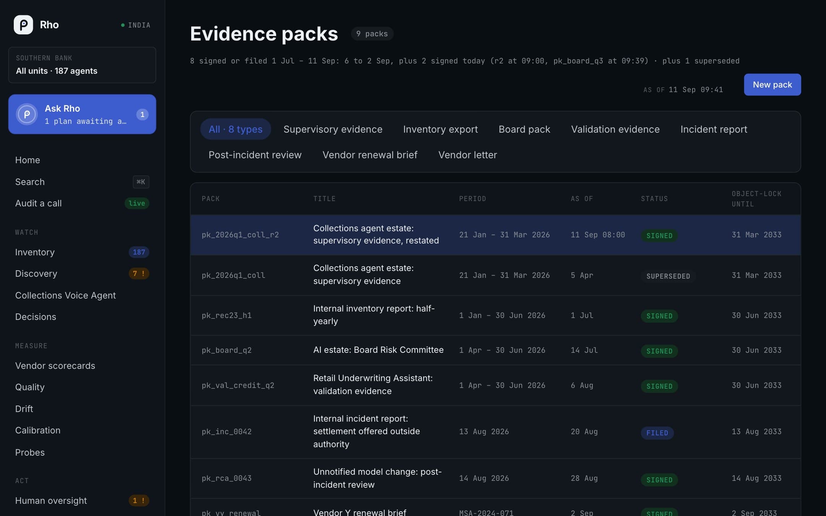Click as-of value 11 Sep 08:00
This screenshot has width=826, height=516.
(x=598, y=235)
